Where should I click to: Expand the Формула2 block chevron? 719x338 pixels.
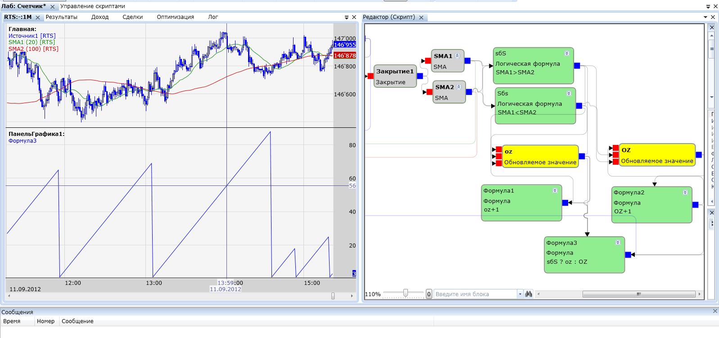click(x=685, y=192)
